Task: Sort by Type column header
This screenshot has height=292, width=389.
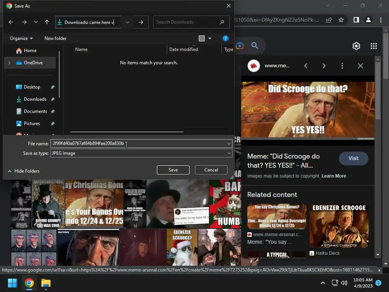Action: point(228,49)
